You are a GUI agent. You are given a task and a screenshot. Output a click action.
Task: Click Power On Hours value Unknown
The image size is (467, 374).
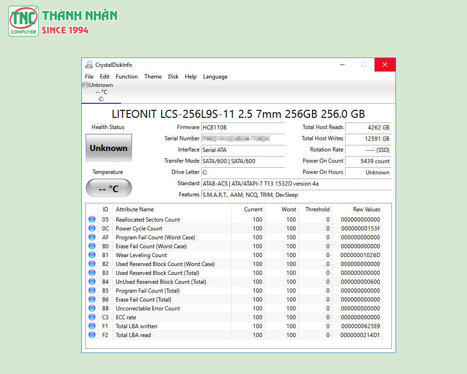point(368,173)
